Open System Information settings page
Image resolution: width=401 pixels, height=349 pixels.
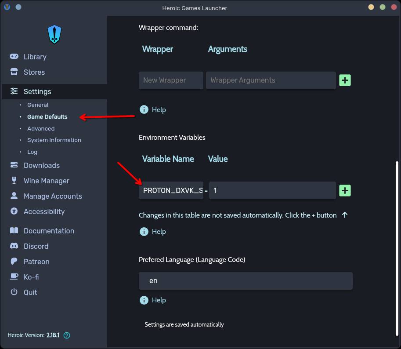point(54,140)
